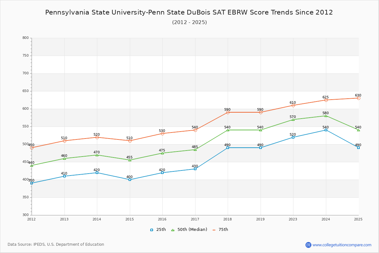Image resolution: width=379 pixels, height=253 pixels.
Task: Open the collegetuitioncompare.com link
Action: coord(342,245)
